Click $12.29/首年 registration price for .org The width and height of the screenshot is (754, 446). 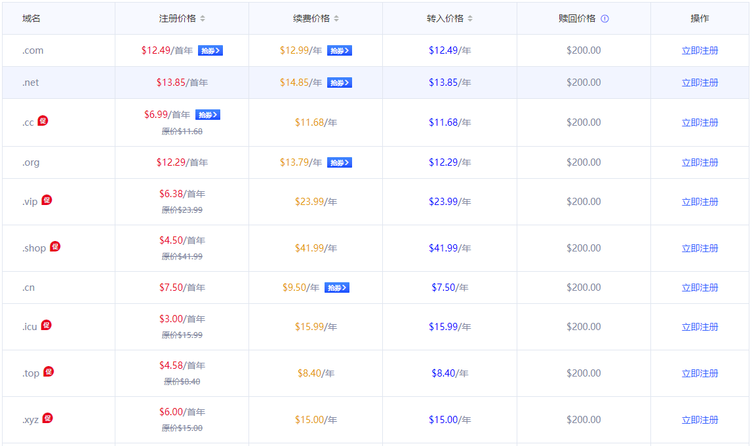pyautogui.click(x=182, y=162)
